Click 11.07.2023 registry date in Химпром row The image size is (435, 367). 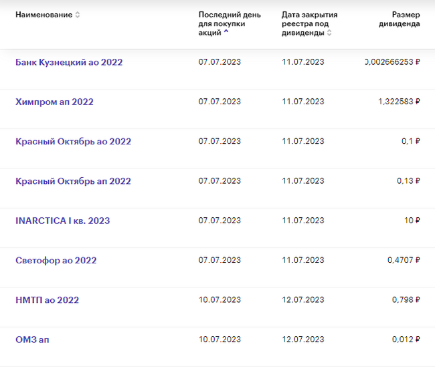point(303,102)
